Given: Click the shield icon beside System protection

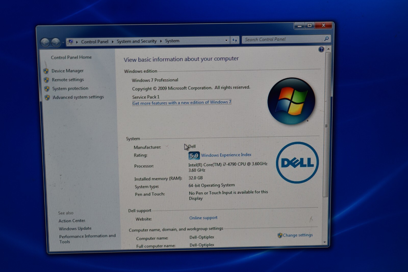Looking at the screenshot, I should click(47, 89).
